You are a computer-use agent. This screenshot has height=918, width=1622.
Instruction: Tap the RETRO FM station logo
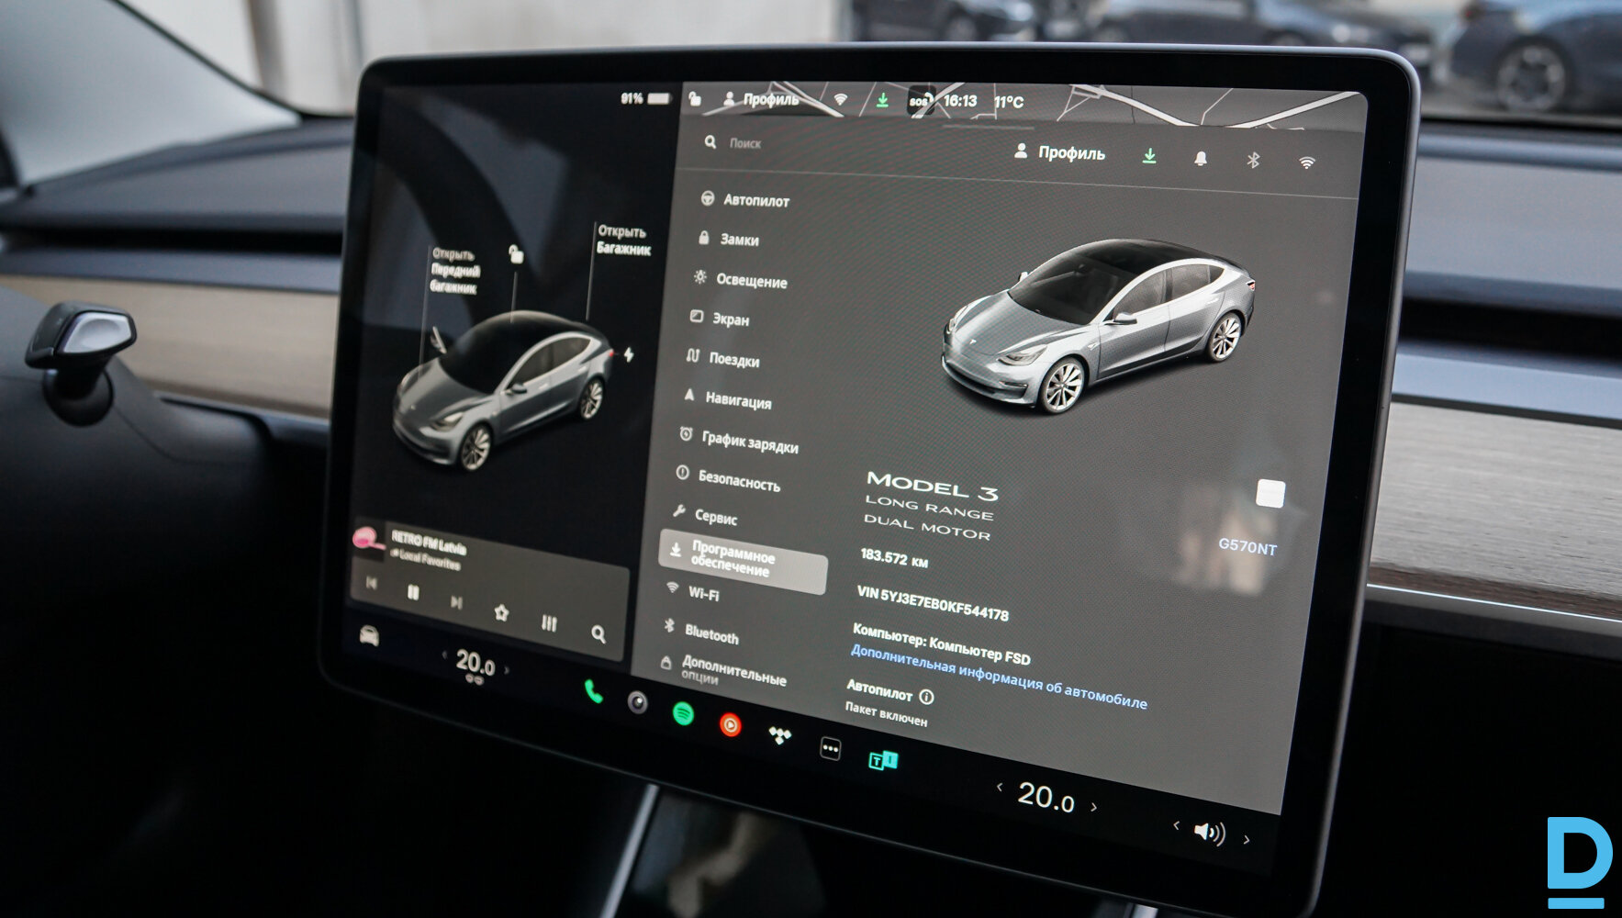368,538
